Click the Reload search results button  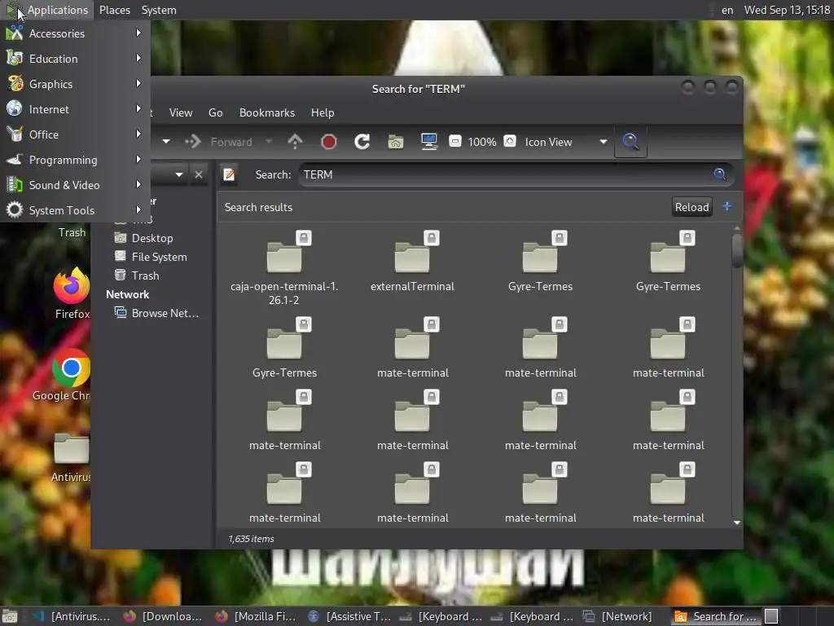tap(691, 207)
